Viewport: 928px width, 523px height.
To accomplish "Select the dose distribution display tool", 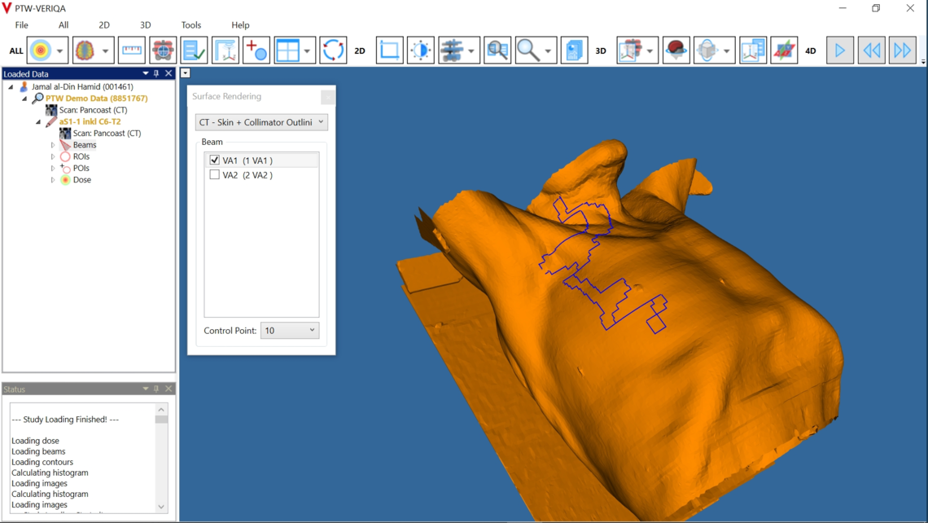I will [41, 50].
